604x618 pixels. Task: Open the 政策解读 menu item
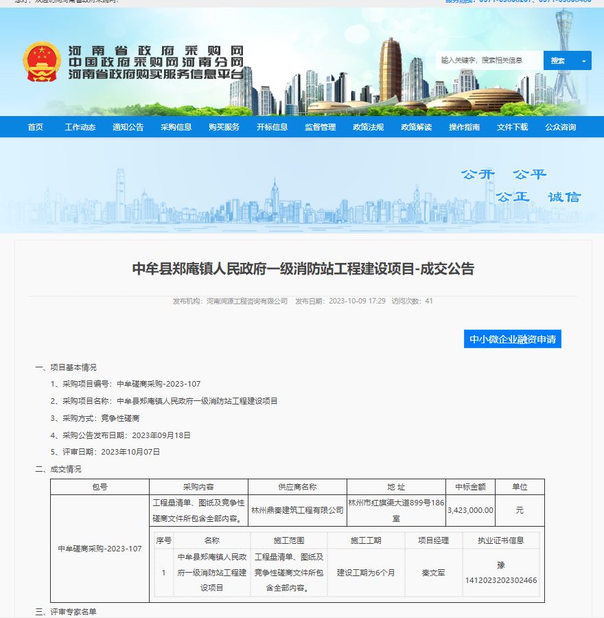point(417,127)
